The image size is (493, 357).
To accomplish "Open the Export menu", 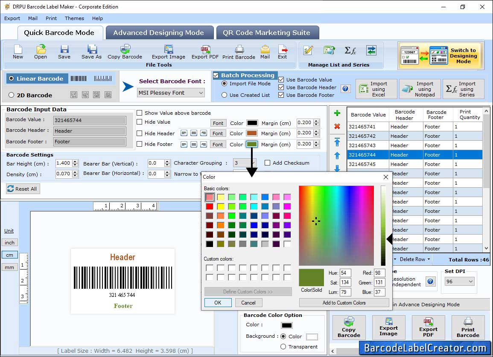I will (x=12, y=18).
